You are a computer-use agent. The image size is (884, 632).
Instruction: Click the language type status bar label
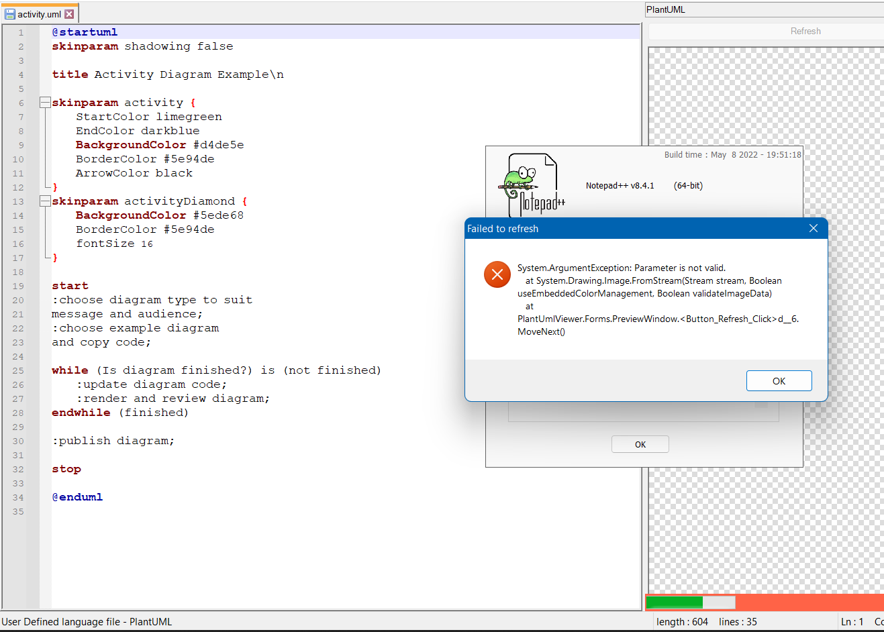click(87, 622)
